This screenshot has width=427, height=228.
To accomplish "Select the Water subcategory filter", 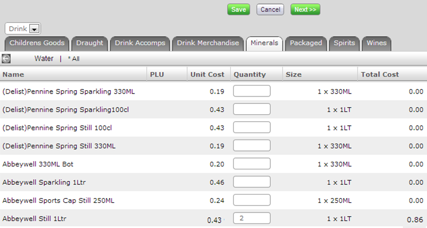I will (44, 59).
